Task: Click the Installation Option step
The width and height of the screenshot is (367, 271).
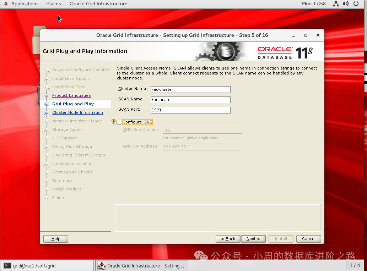Action: click(x=70, y=78)
